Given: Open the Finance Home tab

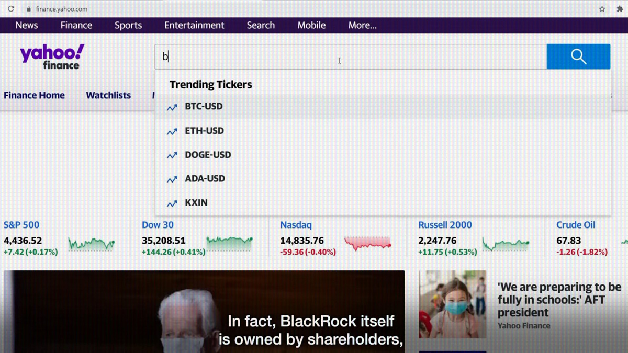Looking at the screenshot, I should click(34, 95).
